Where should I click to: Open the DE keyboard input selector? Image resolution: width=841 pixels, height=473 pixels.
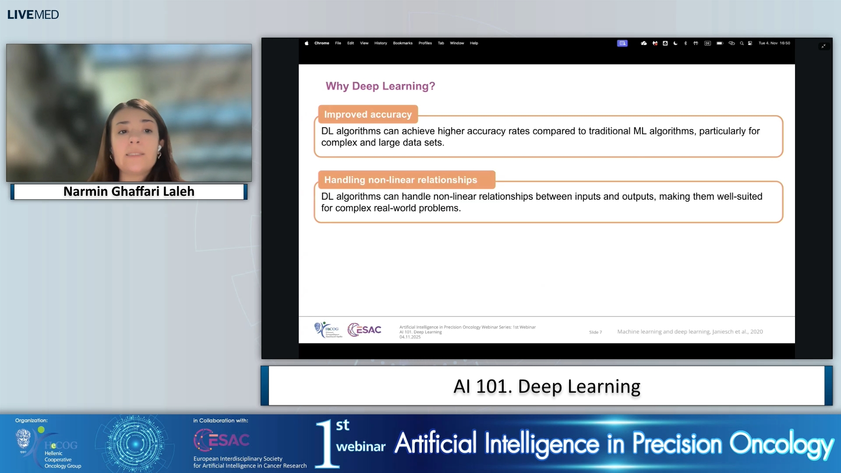point(707,43)
